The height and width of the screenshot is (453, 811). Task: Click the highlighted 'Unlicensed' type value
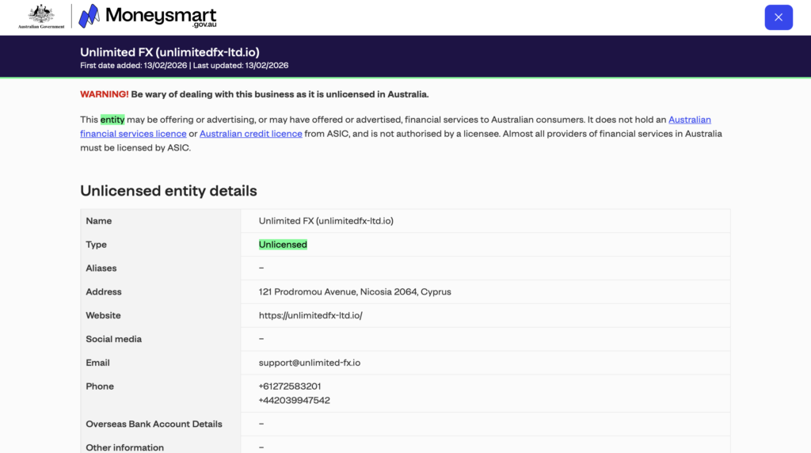click(283, 245)
